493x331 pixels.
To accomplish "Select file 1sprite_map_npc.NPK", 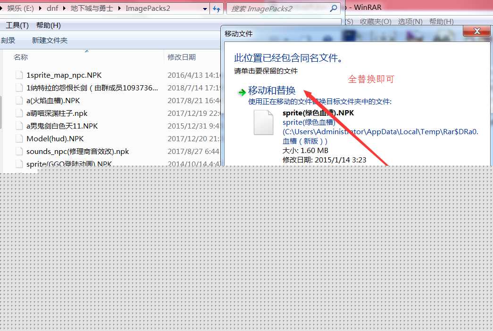I will point(64,75).
